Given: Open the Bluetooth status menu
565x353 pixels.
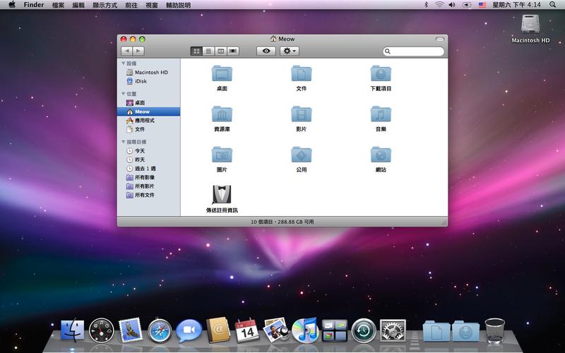Looking at the screenshot, I should (426, 5).
